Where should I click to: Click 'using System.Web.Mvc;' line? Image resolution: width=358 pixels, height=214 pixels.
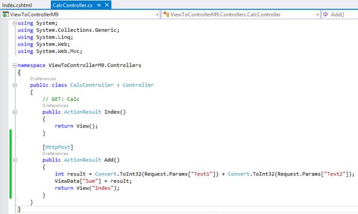[x=50, y=51]
